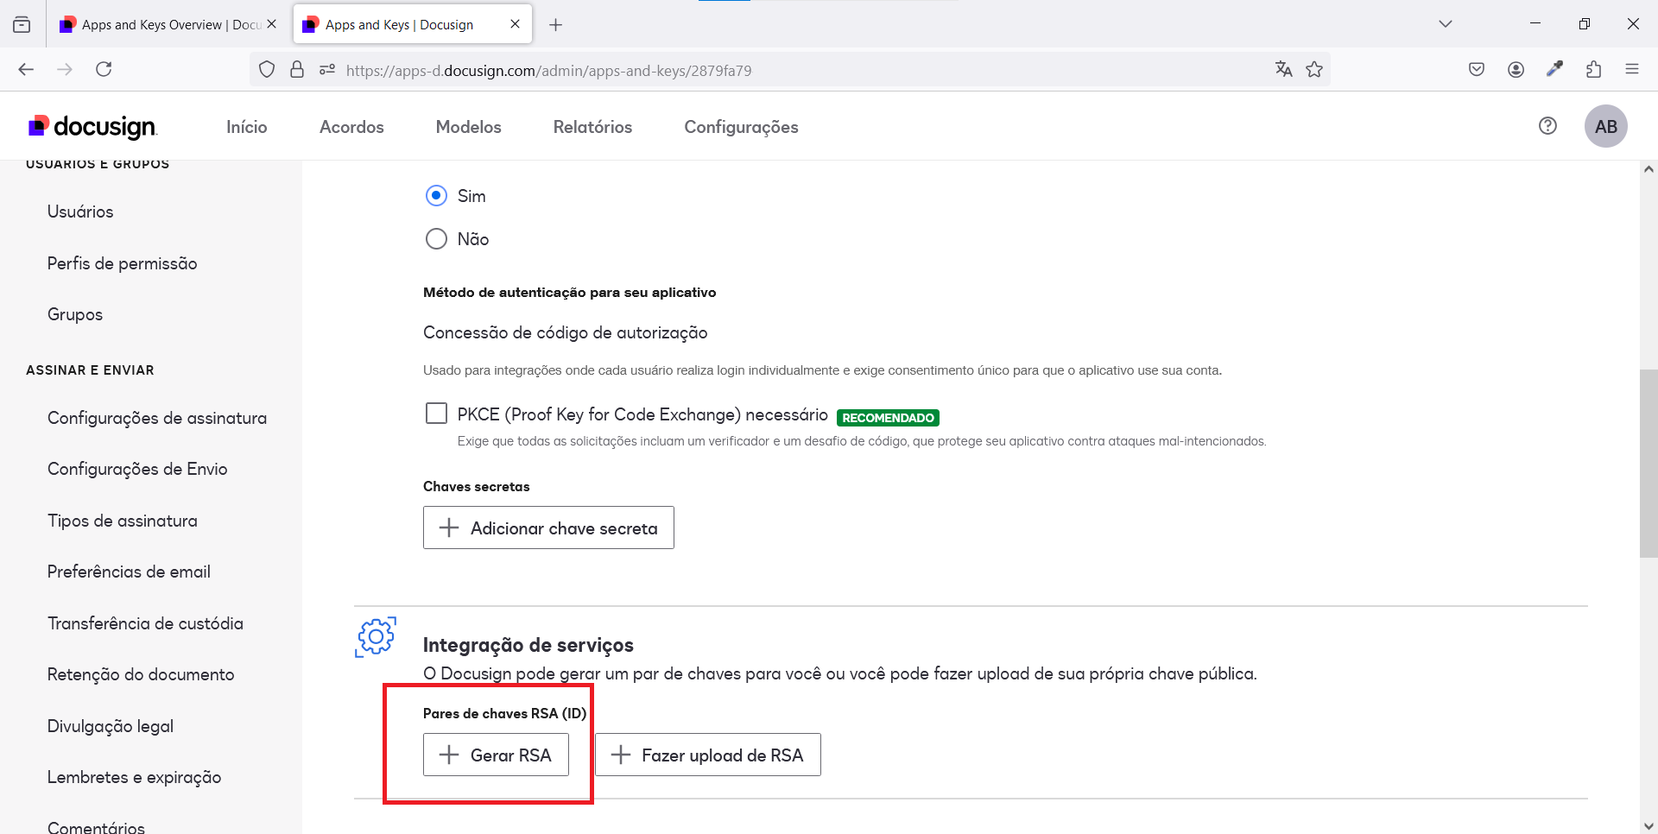1658x834 pixels.
Task: Click the Docusign logo
Action: [92, 127]
